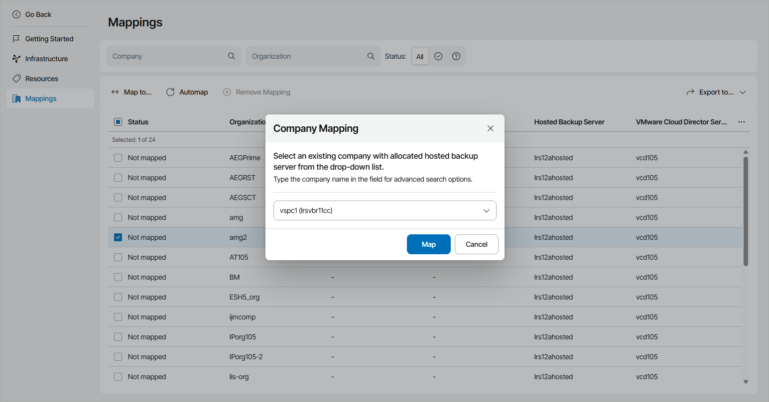Check the AEGPrime row checkbox
This screenshot has height=402, width=769.
click(118, 158)
